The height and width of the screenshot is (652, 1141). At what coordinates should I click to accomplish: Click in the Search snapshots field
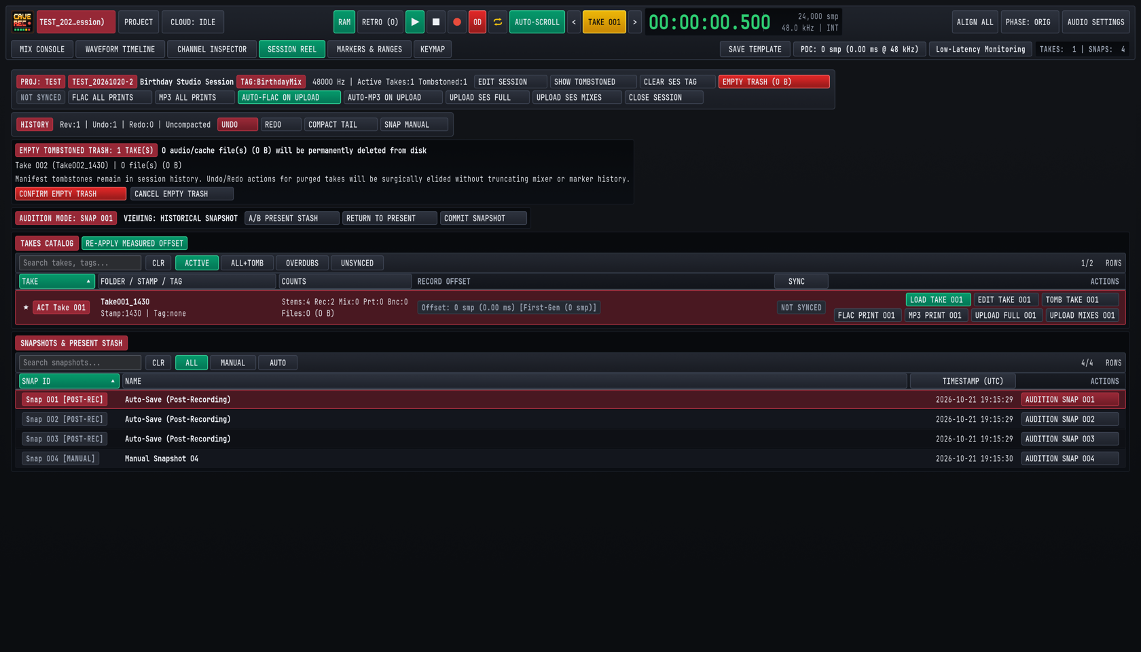(x=80, y=363)
